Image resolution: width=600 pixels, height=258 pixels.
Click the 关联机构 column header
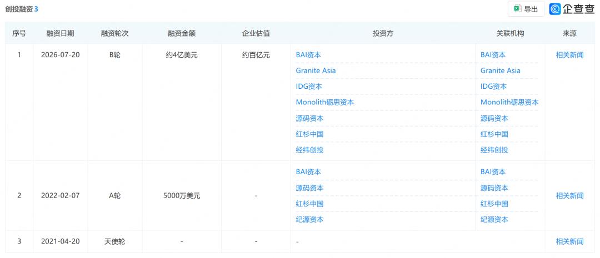[x=510, y=33]
